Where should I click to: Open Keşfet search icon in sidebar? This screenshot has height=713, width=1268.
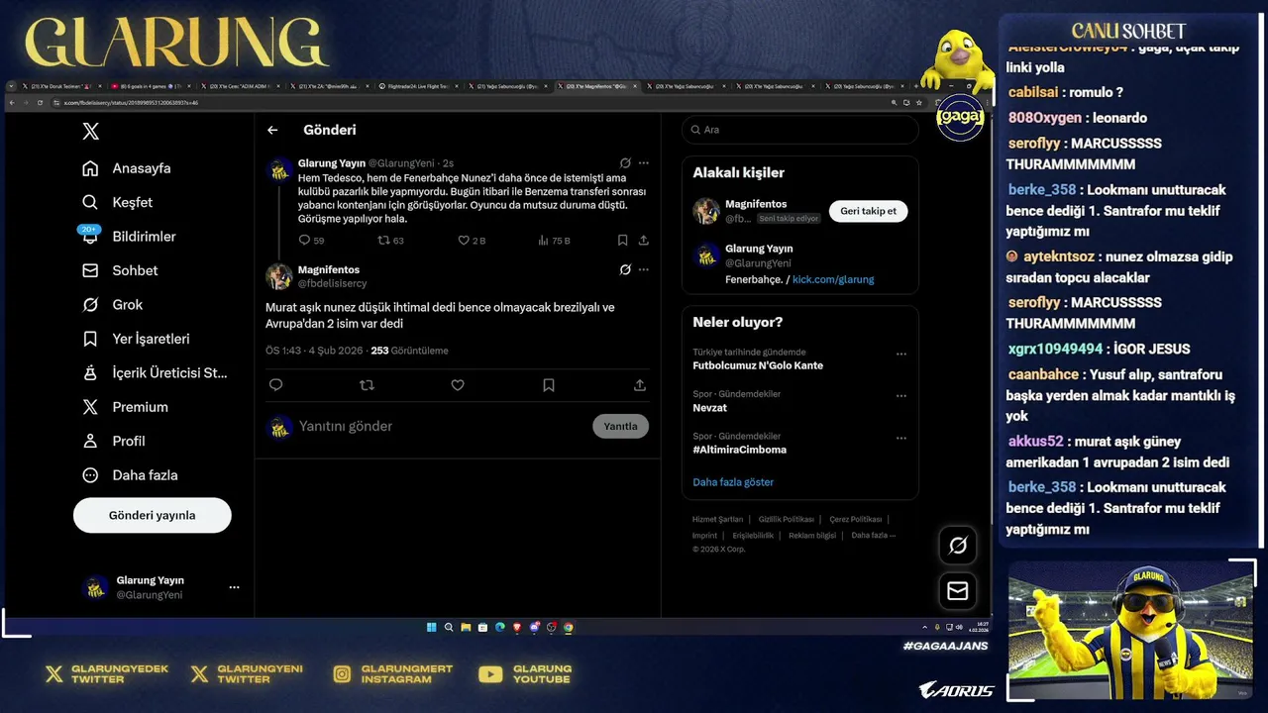tap(90, 202)
